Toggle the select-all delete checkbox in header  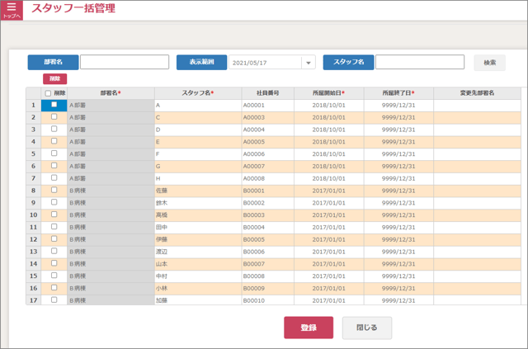tap(48, 93)
